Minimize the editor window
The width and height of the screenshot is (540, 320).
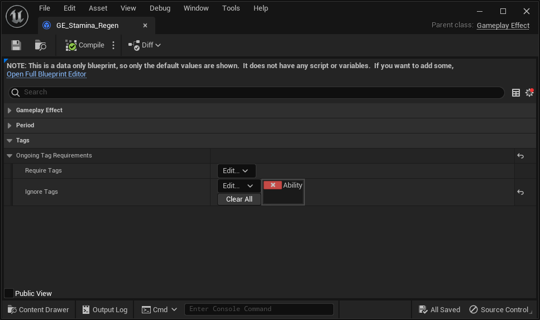click(479, 11)
